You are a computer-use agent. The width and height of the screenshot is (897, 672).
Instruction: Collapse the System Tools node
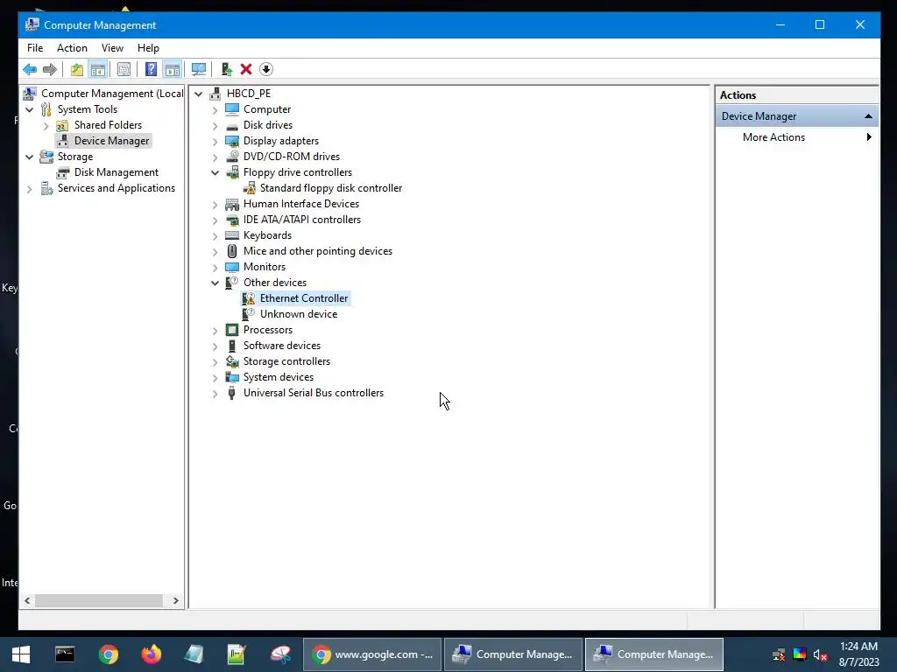tap(29, 109)
